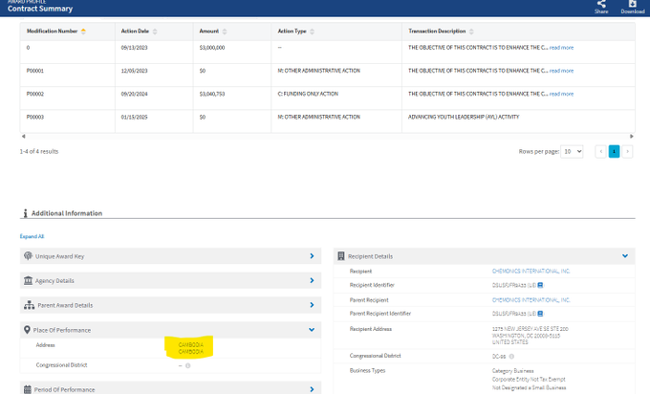Sort by Modification Number column icon

pyautogui.click(x=83, y=32)
